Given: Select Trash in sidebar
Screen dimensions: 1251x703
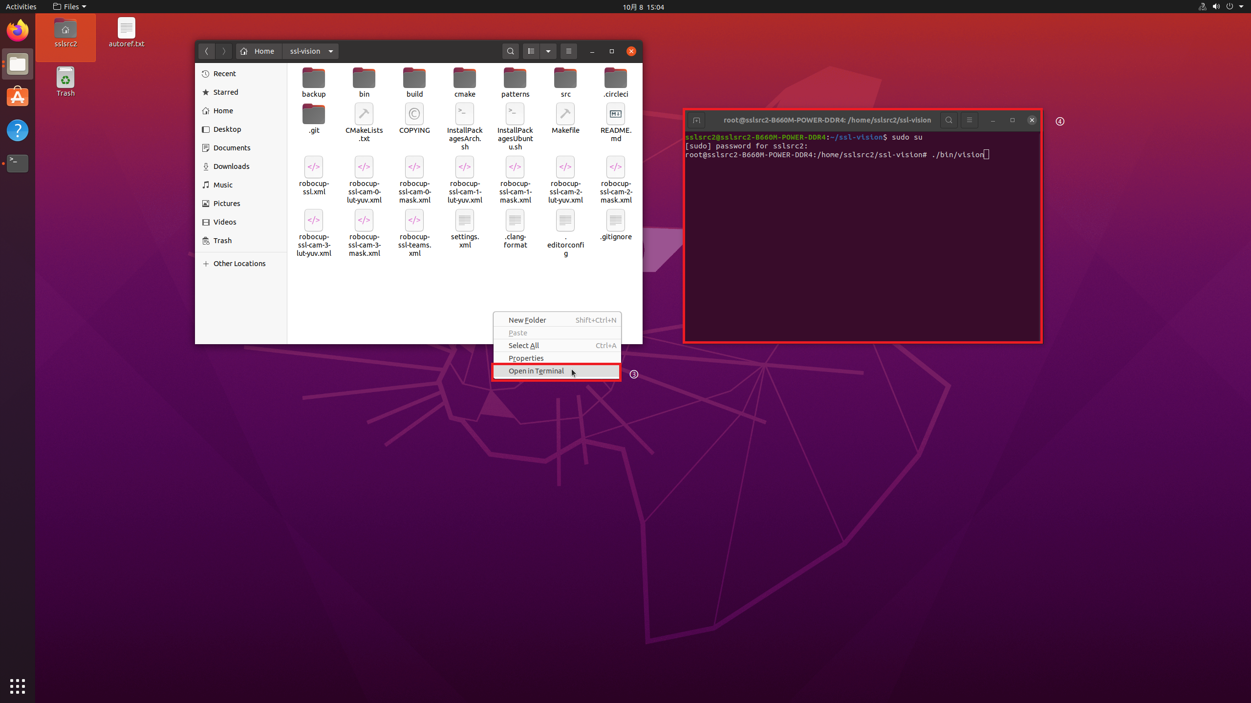Looking at the screenshot, I should [x=241, y=241].
